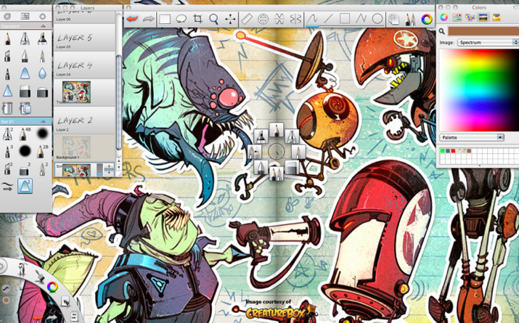Activate the Zoom magnifier tool in toolbar
This screenshot has height=323, width=519.
pos(214,19)
